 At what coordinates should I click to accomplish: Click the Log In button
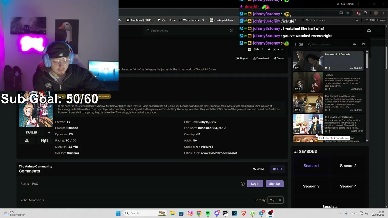[255, 184]
